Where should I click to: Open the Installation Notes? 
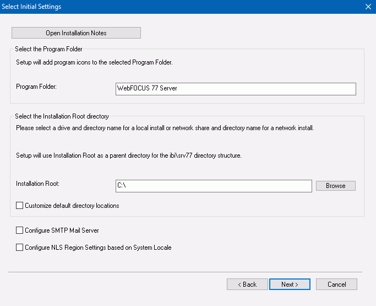(76, 33)
